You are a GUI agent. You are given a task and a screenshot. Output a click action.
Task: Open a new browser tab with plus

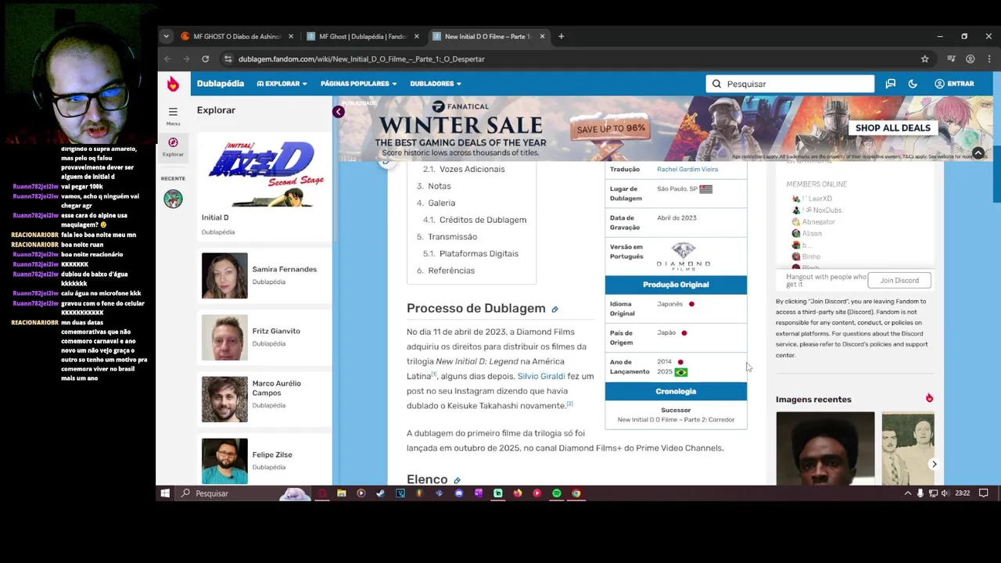point(561,36)
